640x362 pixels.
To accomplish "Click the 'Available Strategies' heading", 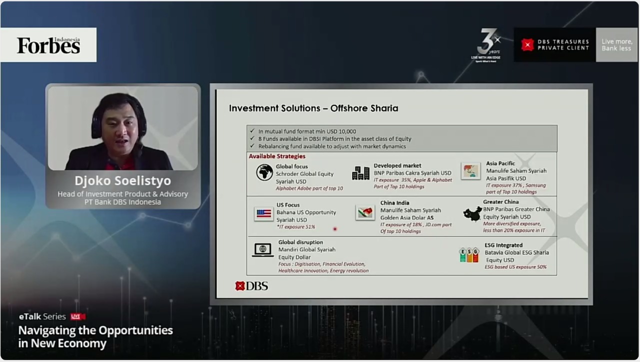I will [277, 156].
